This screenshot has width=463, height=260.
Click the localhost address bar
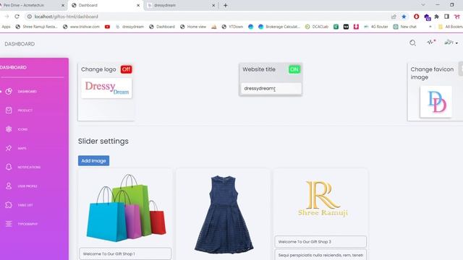pyautogui.click(x=207, y=17)
